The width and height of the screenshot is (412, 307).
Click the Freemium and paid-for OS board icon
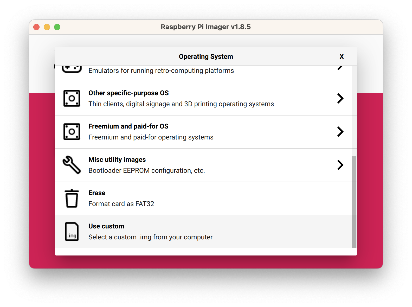coord(72,132)
